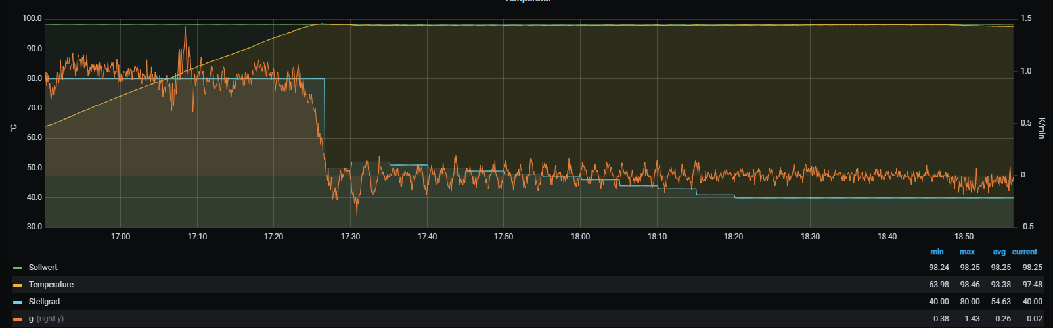Click Temperature max value 98.46
Screen dimensions: 1053x328
970,285
